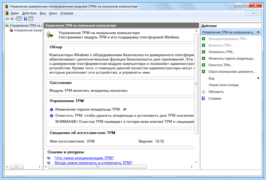
Task: Click Версия: 13.12 text
Action: (151, 141)
